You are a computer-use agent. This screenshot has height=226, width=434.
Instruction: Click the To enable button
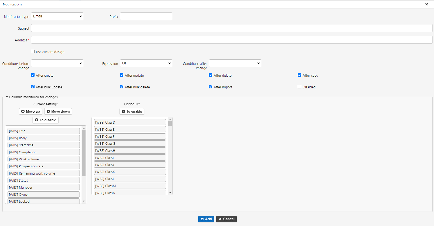(x=132, y=111)
